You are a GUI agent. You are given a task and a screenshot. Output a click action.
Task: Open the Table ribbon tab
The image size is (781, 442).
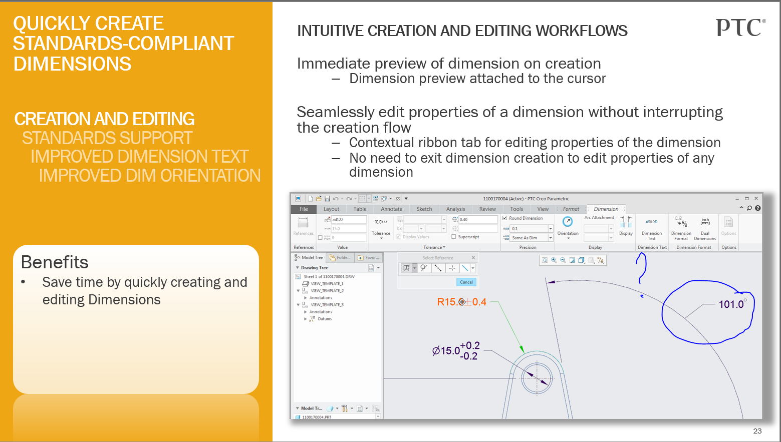(360, 209)
